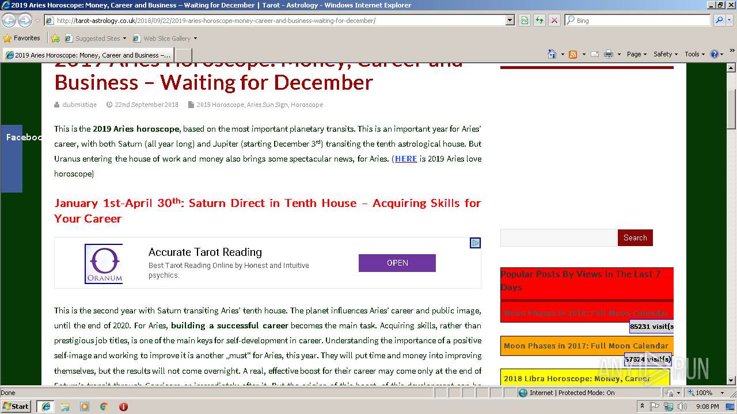Go back with the browser Back arrow
Screen dimensions: 737x414
[9, 20]
